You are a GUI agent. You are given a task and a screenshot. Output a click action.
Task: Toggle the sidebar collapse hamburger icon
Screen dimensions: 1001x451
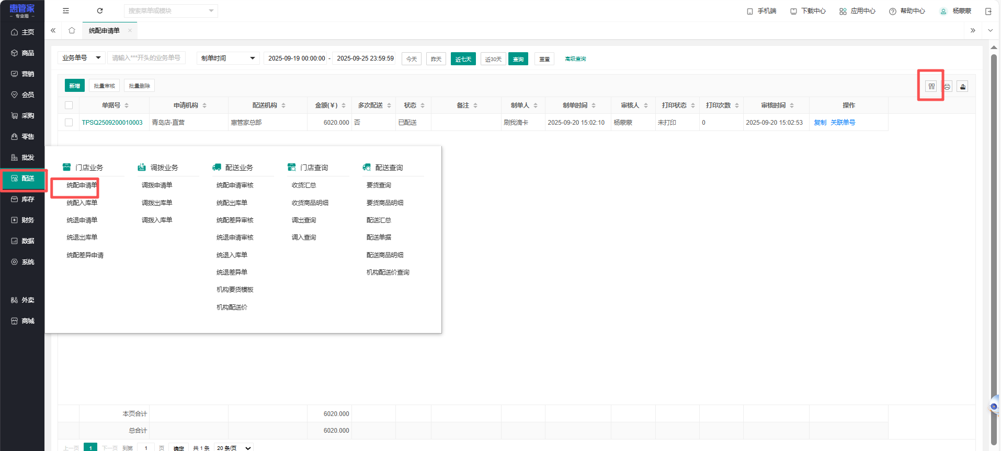coord(66,10)
